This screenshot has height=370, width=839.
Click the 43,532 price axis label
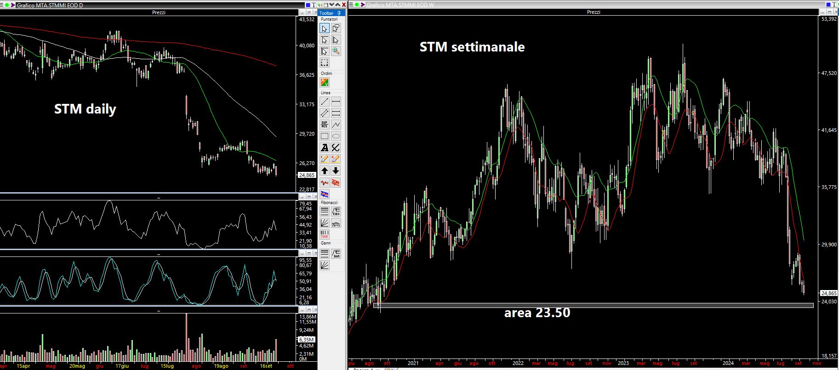click(307, 19)
